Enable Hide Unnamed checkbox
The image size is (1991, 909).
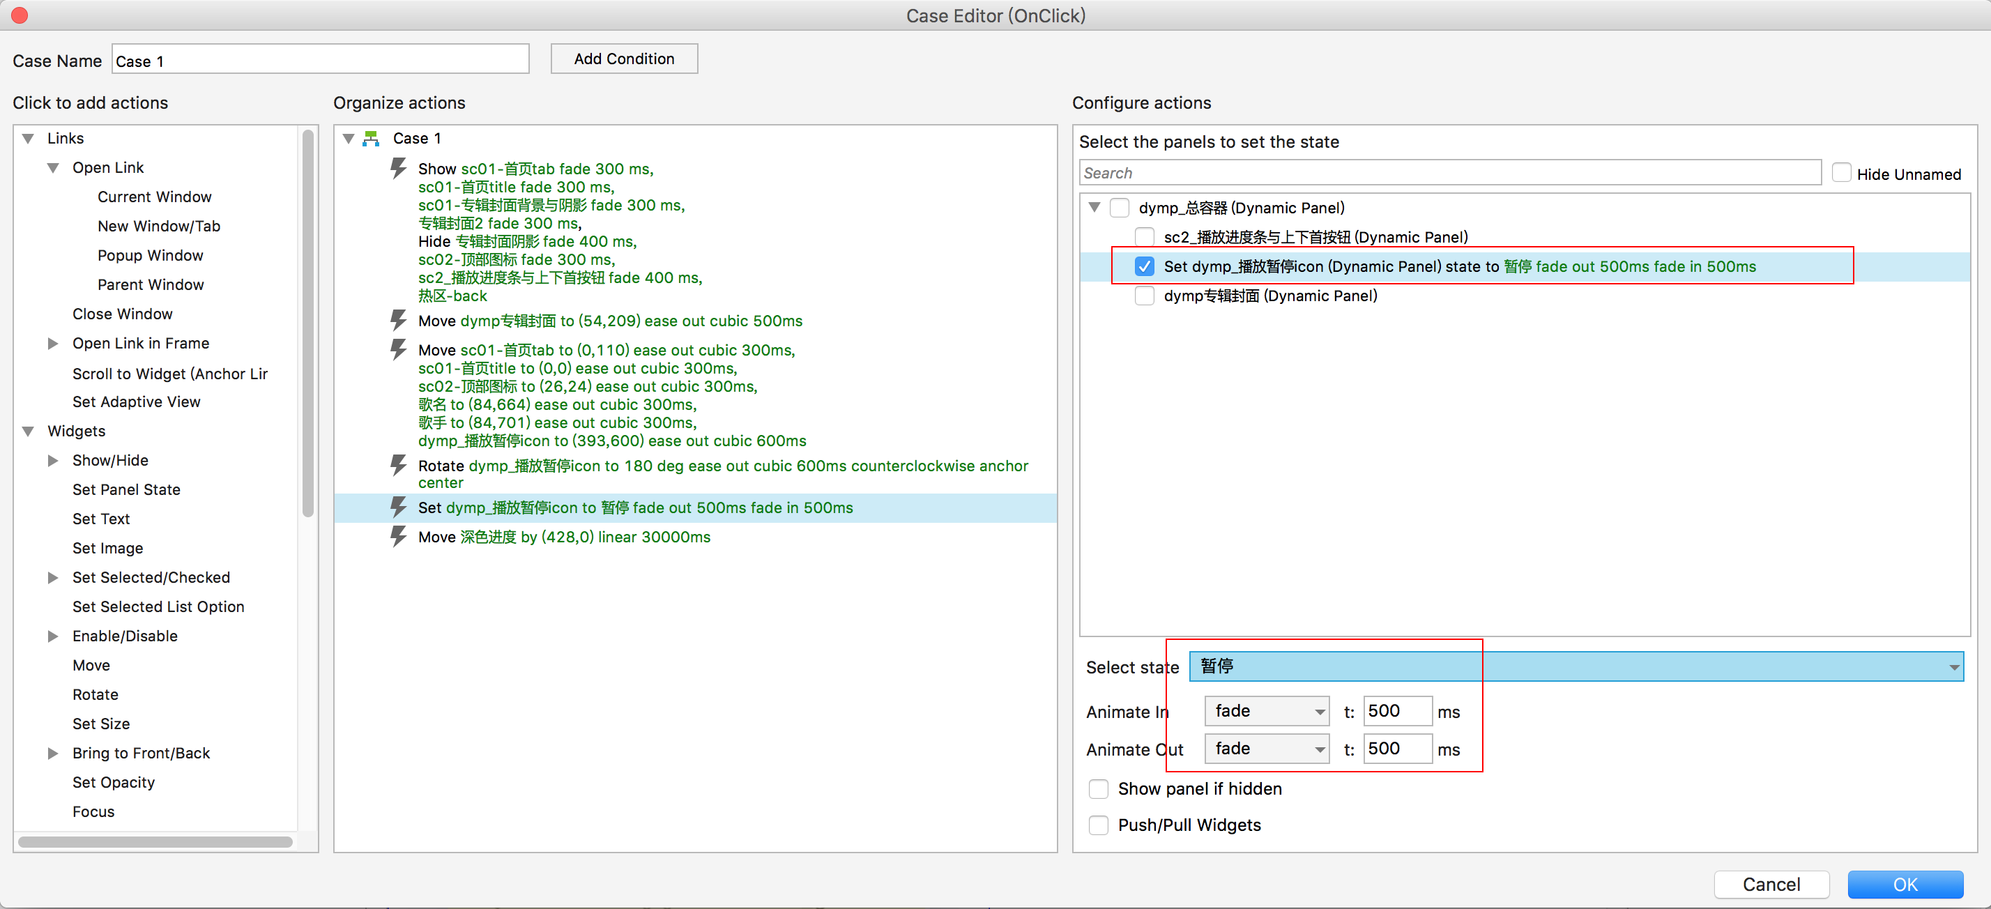tap(1841, 173)
